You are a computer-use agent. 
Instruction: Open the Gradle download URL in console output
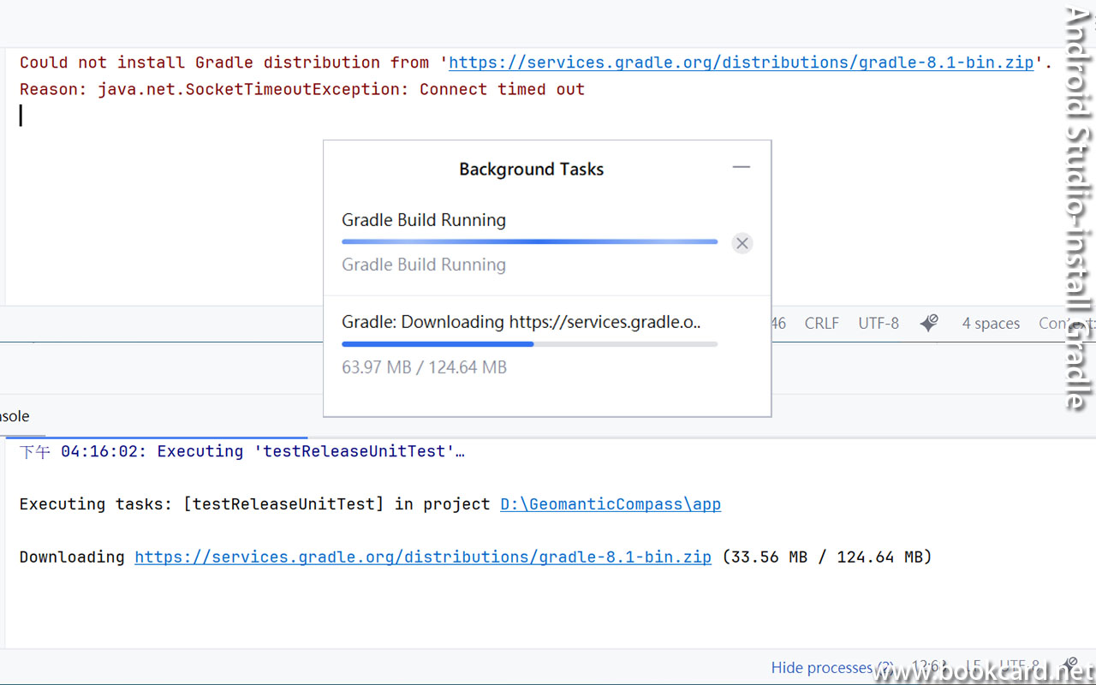[423, 557]
